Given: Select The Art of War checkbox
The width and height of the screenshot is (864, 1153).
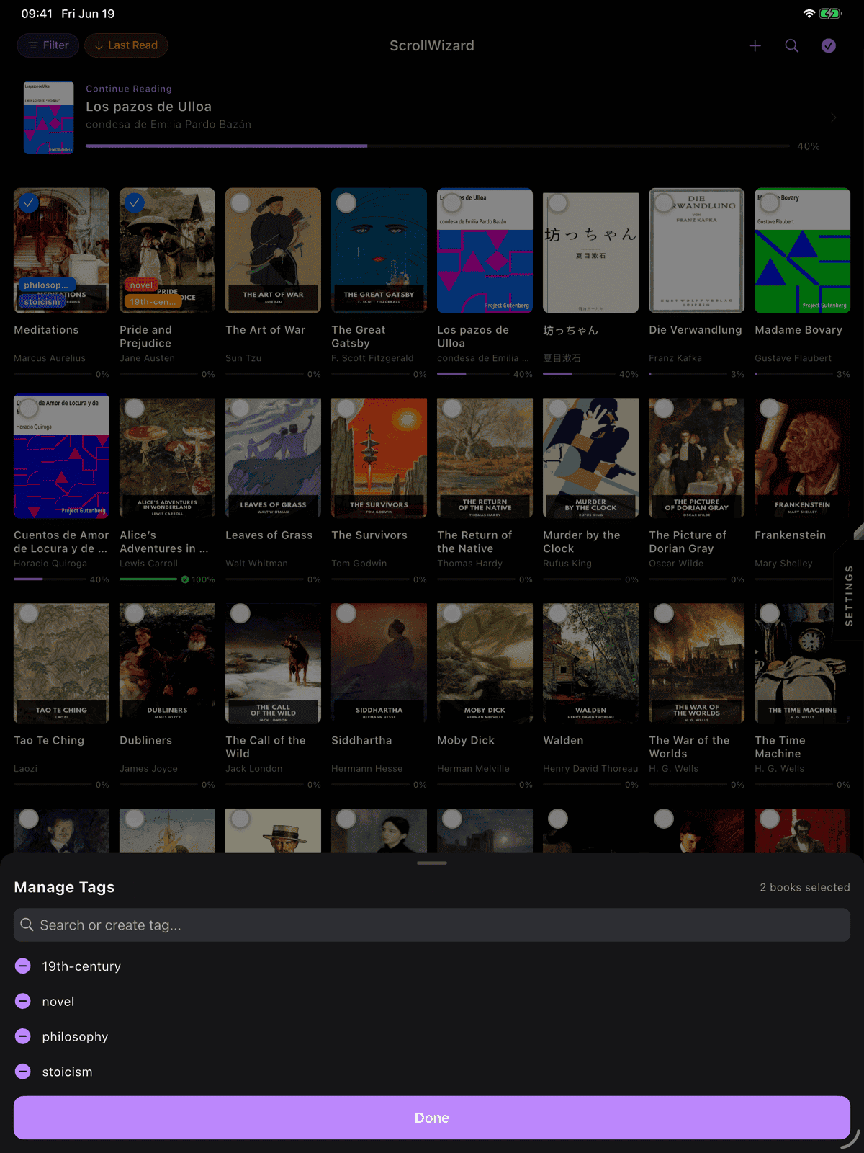Looking at the screenshot, I should (x=240, y=203).
